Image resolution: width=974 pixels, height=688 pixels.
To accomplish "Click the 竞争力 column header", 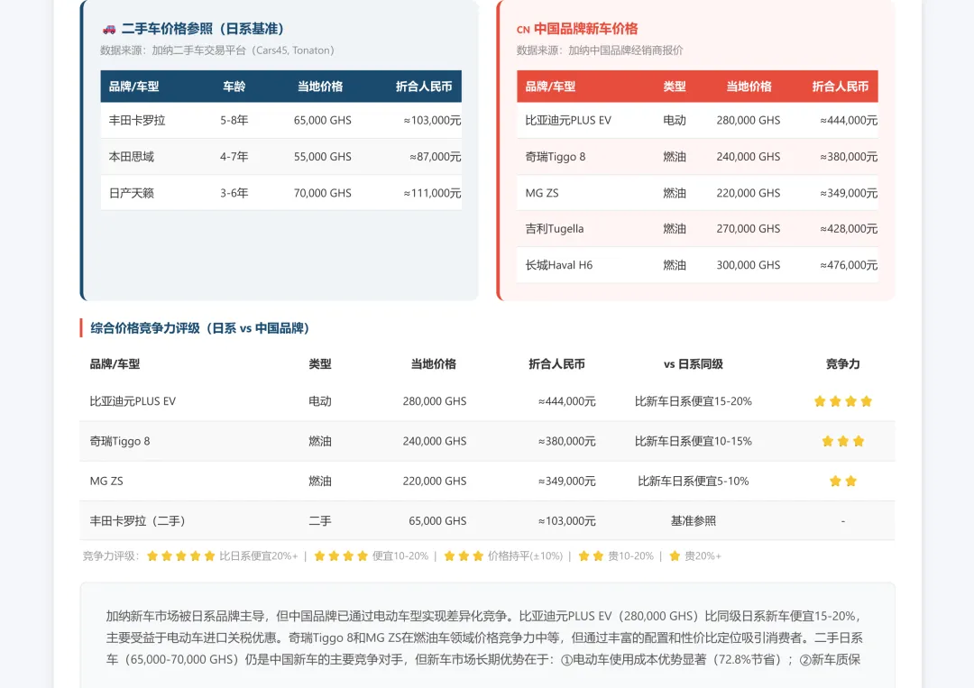I will click(x=843, y=364).
